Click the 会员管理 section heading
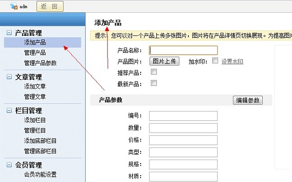Screen dimensions: 292x182 29,165
